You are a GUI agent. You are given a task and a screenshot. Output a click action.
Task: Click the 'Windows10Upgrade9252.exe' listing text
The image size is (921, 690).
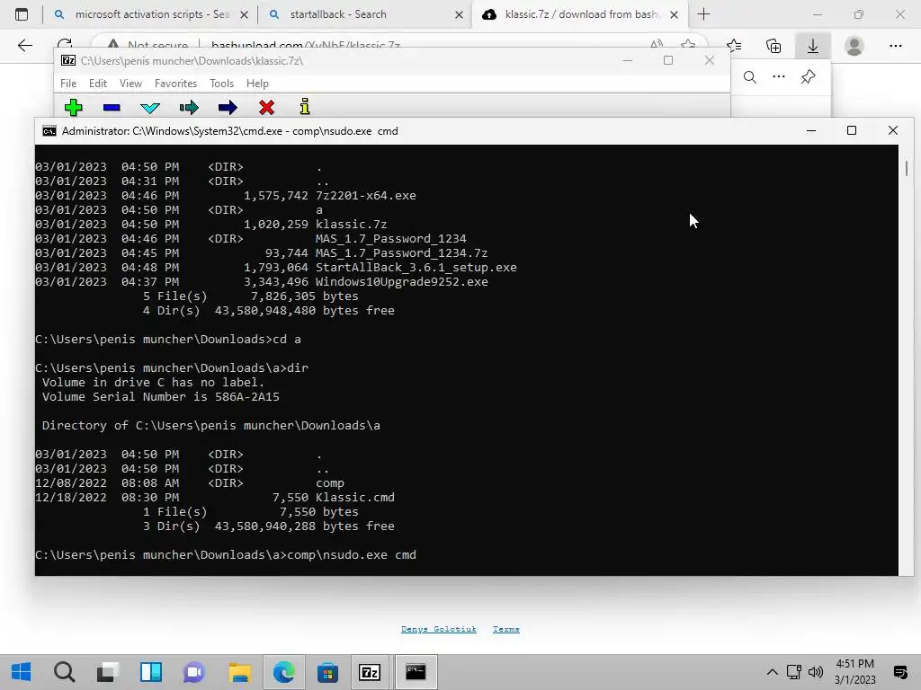click(402, 281)
